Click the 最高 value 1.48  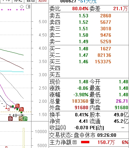coord(124,88)
